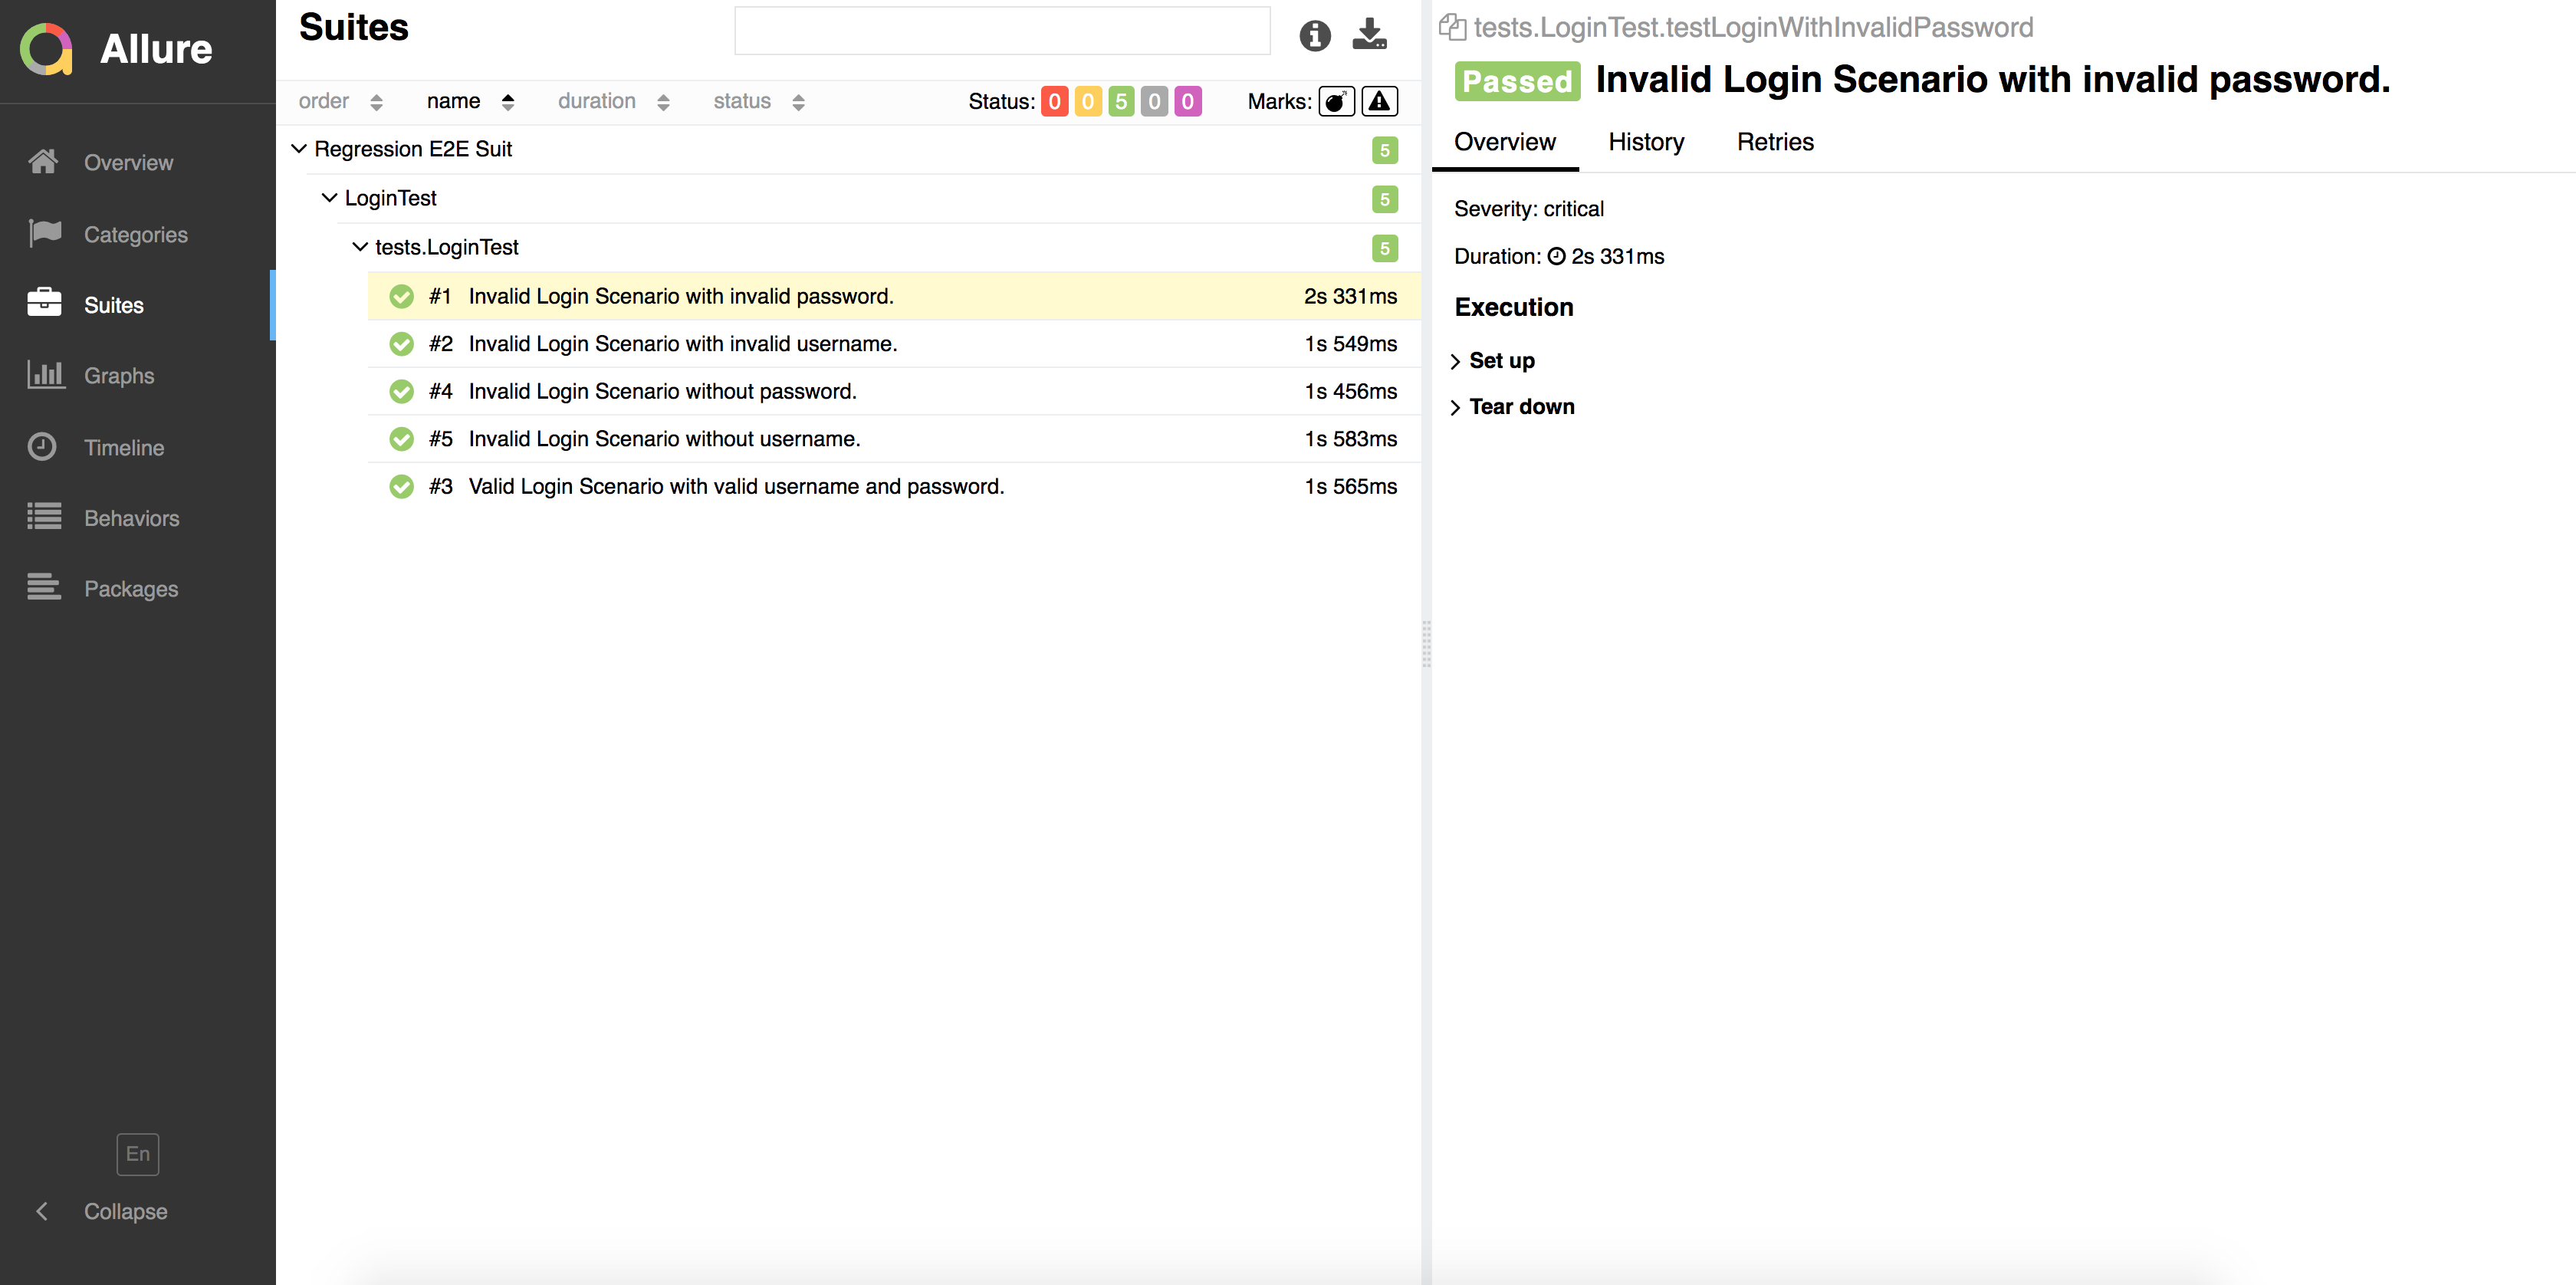Copy test full name with clipboard icon
Viewport: 2576px width, 1285px height.
[1452, 27]
